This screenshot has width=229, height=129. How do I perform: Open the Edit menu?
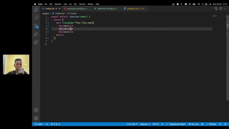pos(51,4)
